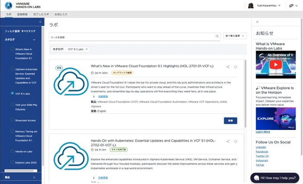Click the cloud icon of What's New lab
This screenshot has height=184, width=303.
(71, 82)
